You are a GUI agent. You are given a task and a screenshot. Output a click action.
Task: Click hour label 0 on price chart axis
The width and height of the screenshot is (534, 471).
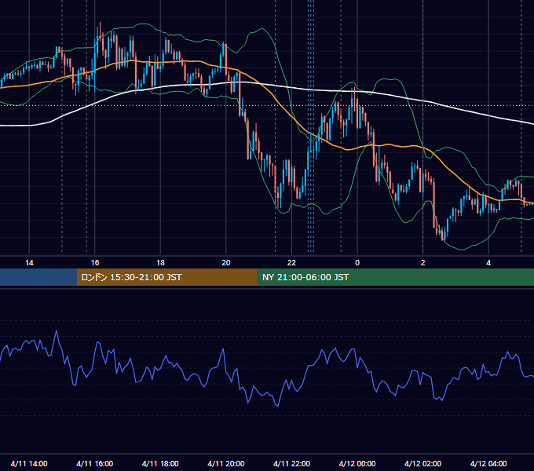pyautogui.click(x=357, y=262)
